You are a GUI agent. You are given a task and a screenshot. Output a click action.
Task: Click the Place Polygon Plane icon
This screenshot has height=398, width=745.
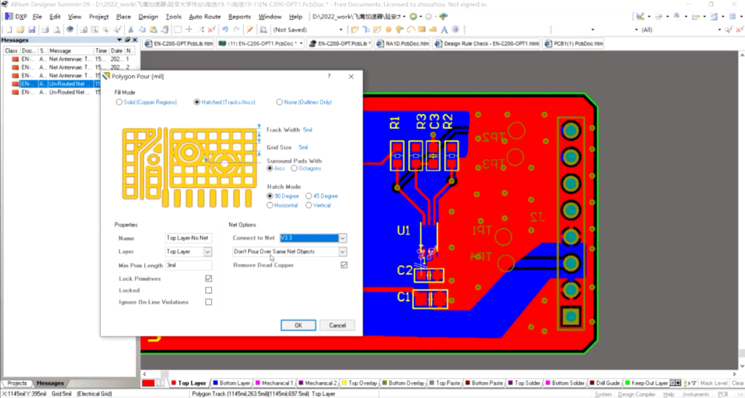point(433,30)
